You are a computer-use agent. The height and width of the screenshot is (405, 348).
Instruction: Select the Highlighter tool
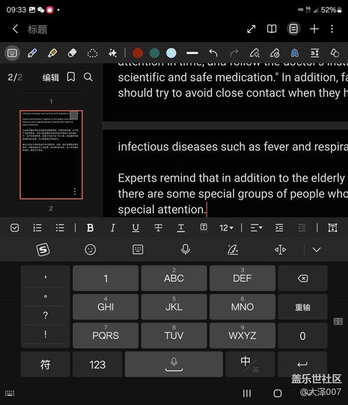(x=52, y=52)
